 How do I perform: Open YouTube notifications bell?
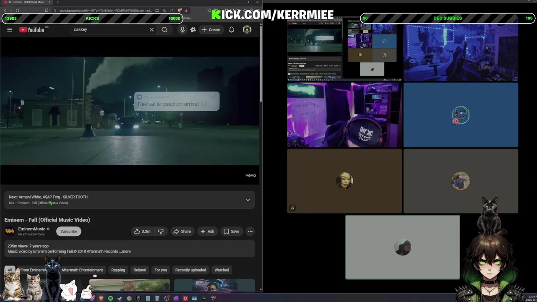pyautogui.click(x=232, y=30)
